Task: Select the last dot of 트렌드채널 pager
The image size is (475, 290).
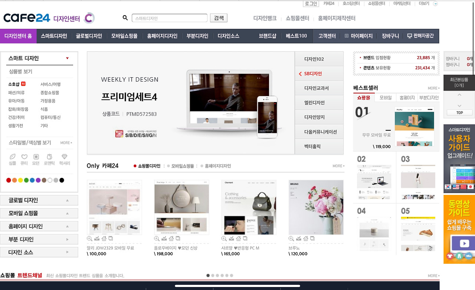Action: pyautogui.click(x=232, y=276)
